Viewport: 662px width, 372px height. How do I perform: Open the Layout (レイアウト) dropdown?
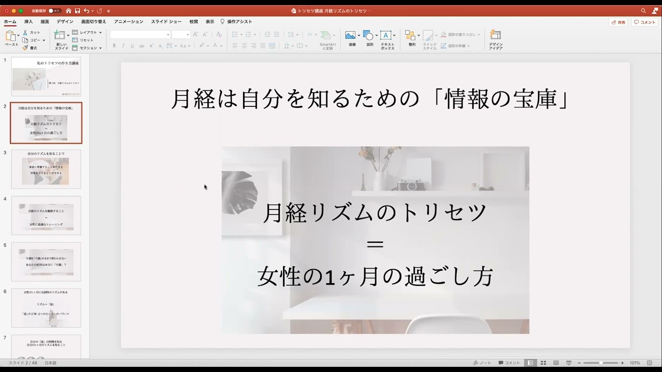(86, 32)
